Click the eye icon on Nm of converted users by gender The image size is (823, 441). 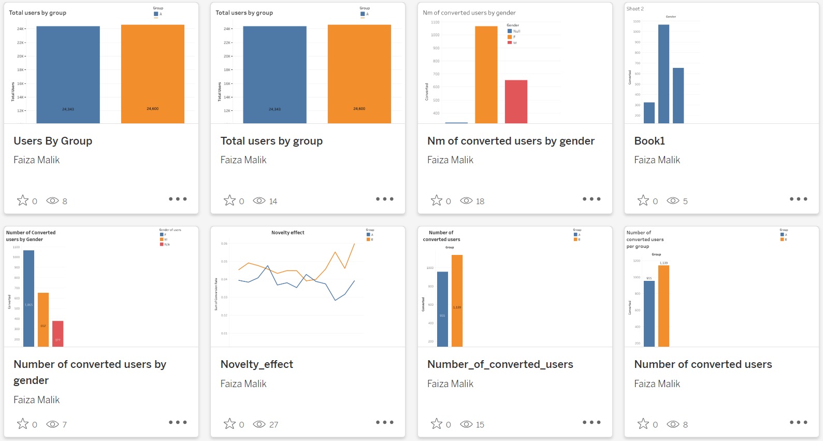(x=466, y=201)
